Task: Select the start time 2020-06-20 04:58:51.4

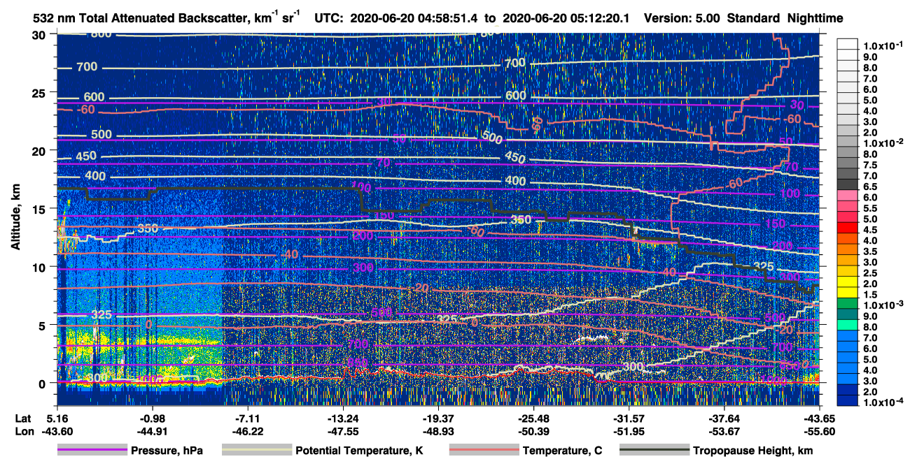Action: tap(413, 19)
